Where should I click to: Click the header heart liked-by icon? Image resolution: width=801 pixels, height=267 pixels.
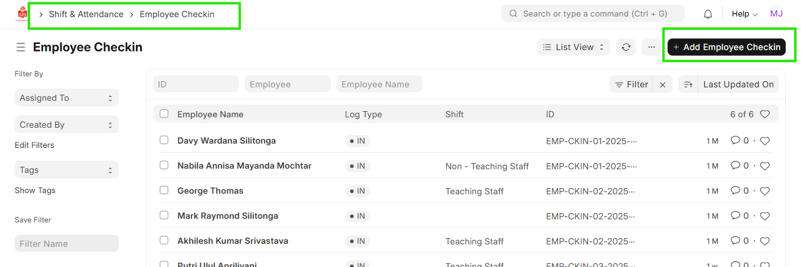pyautogui.click(x=764, y=114)
